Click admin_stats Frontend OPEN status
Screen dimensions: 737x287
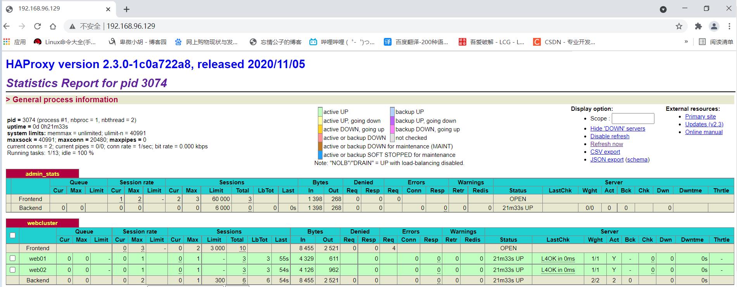518,199
